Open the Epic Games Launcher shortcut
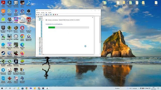Viewport: 161px width, 90px height. 3,29
